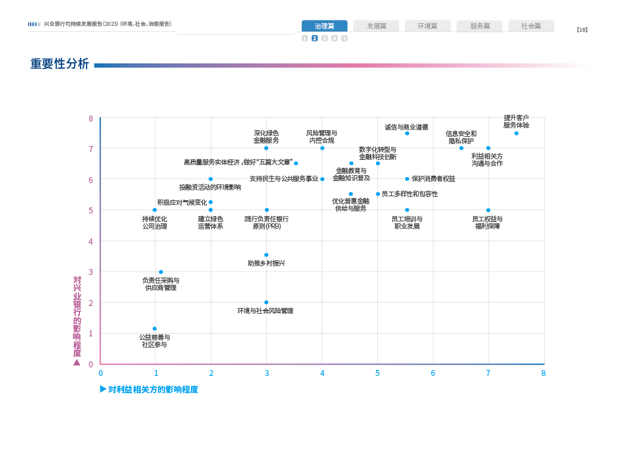Click the page number [18]
The height and width of the screenshot is (450, 619).
coord(581,30)
